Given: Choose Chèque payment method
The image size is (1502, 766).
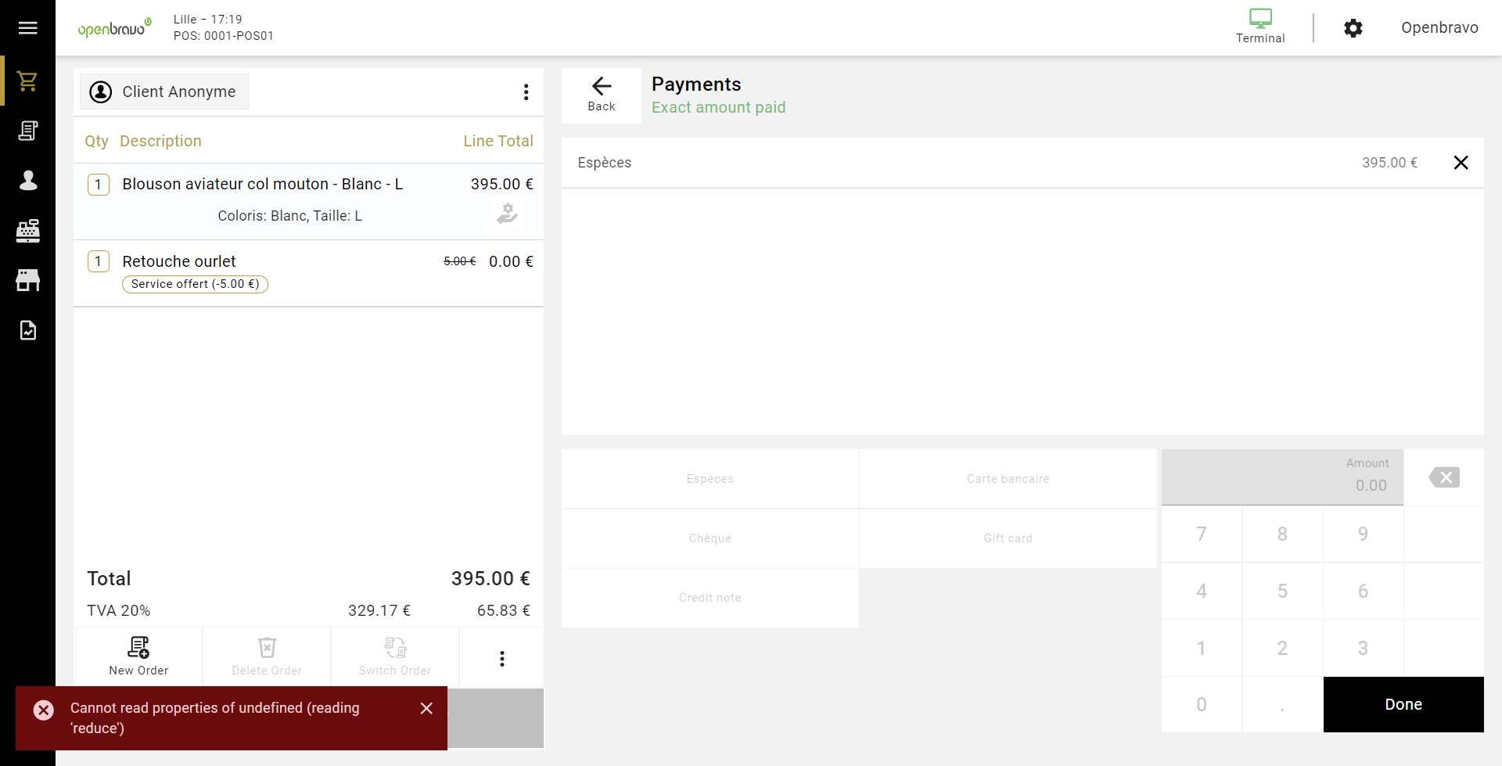Looking at the screenshot, I should [x=710, y=538].
